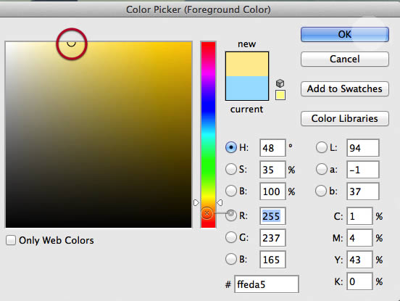This screenshot has height=301, width=400.
Task: Click the hex color input field
Action: click(x=267, y=284)
